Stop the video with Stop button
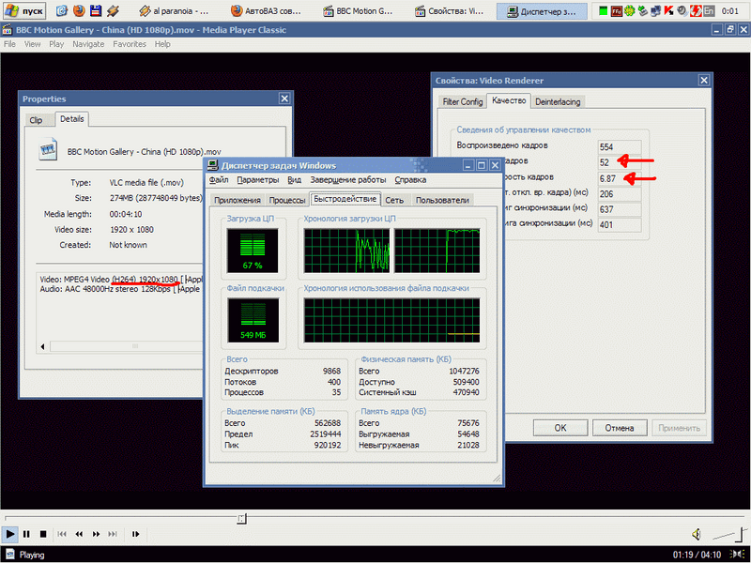Screen dimensions: 751x563 (42, 534)
